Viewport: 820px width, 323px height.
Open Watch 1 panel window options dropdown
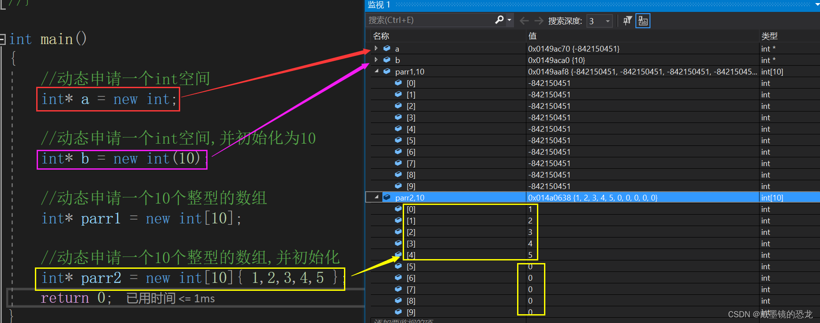[x=816, y=5]
